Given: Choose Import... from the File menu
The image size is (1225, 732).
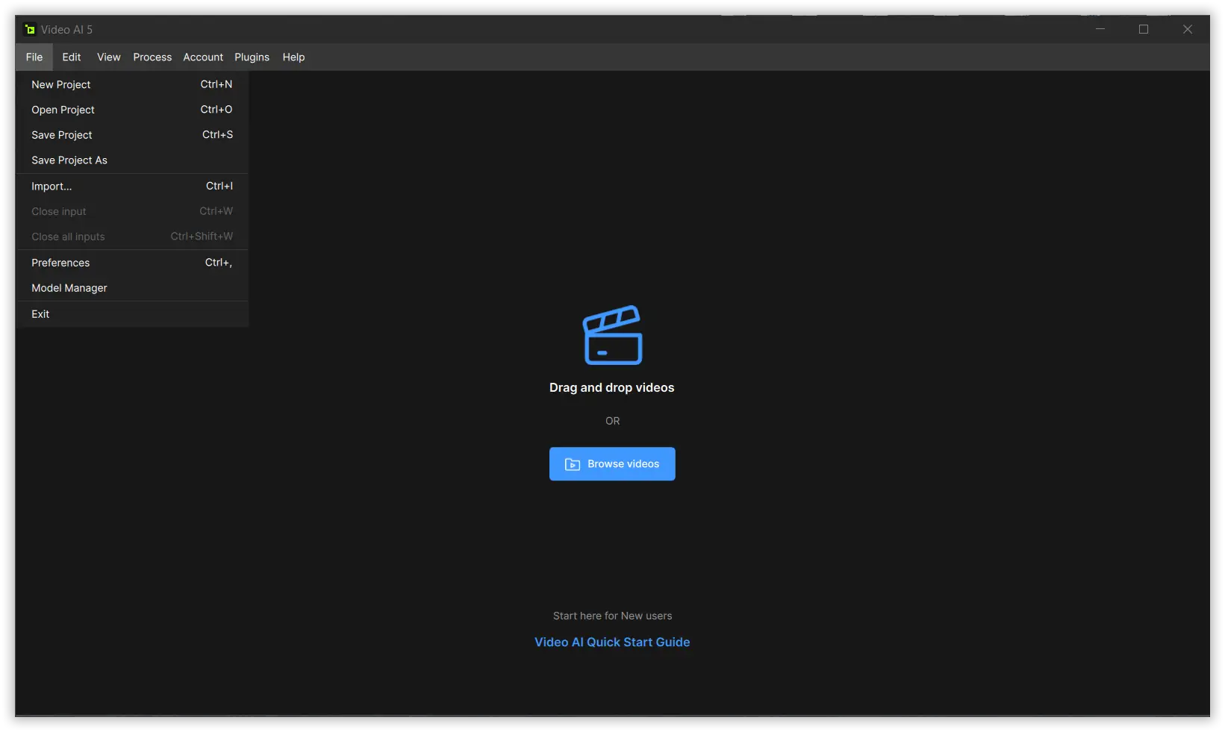Looking at the screenshot, I should click(x=132, y=187).
